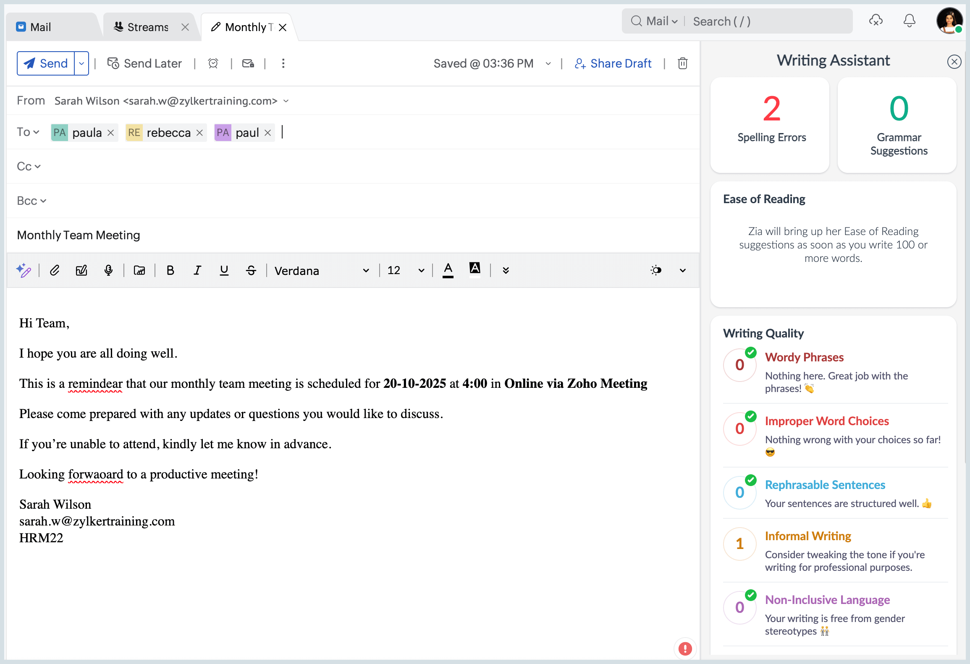This screenshot has height=664, width=970.
Task: Click the Monthly Team Meeting subject field
Action: pyautogui.click(x=79, y=235)
